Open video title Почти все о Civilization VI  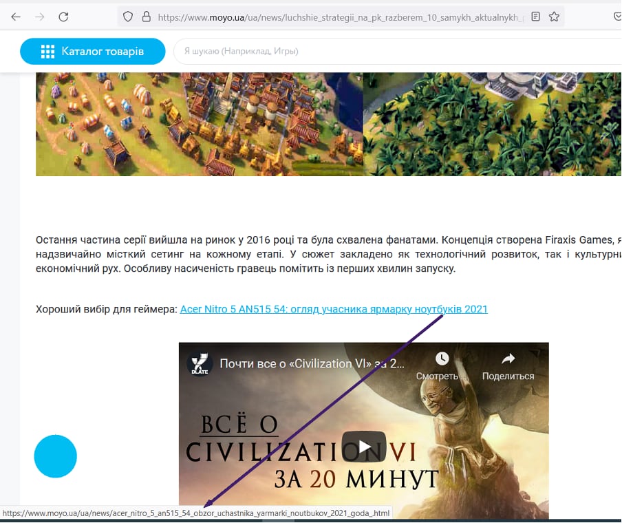[312, 363]
